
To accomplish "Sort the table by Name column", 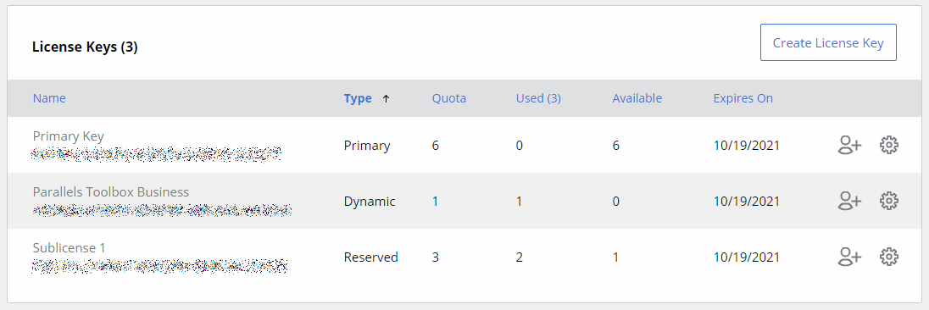I will point(49,98).
